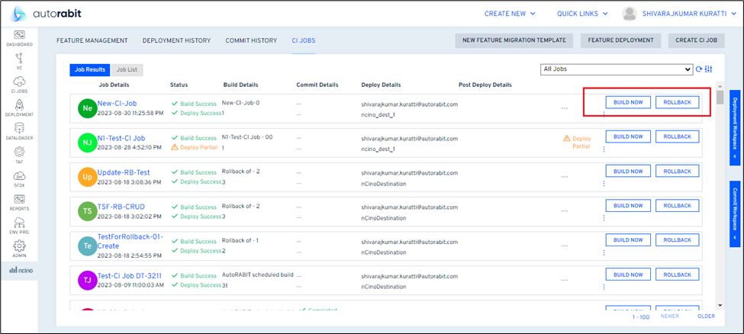Open the All Jobs dropdown
This screenshot has height=334, width=744.
tap(616, 69)
